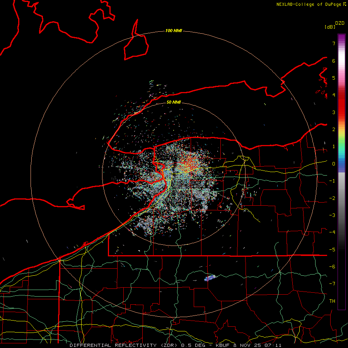The image size is (348, 348).
Task: Click the -5 dB tick label
Action: click(x=332, y=249)
